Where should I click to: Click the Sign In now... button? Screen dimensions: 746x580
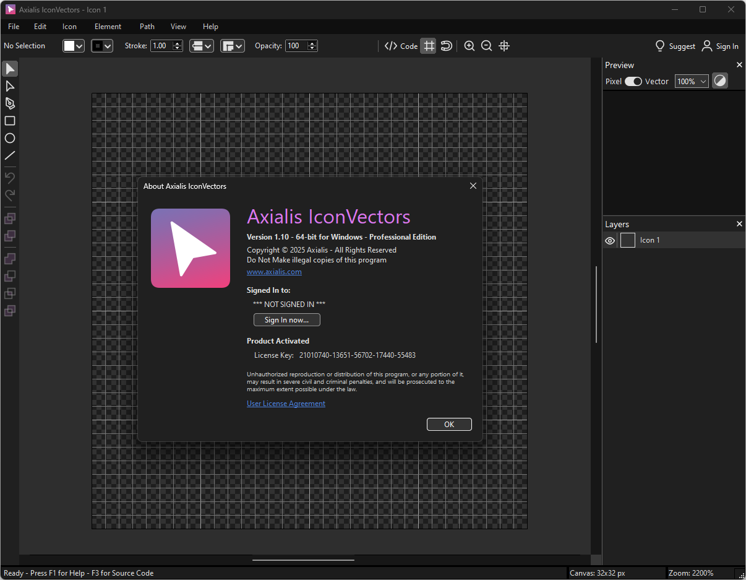tap(287, 319)
